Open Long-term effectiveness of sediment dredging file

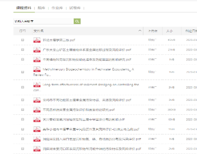(x=86, y=87)
